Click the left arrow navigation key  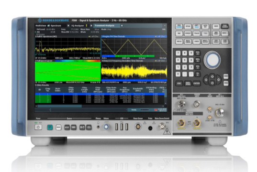pos(206,80)
